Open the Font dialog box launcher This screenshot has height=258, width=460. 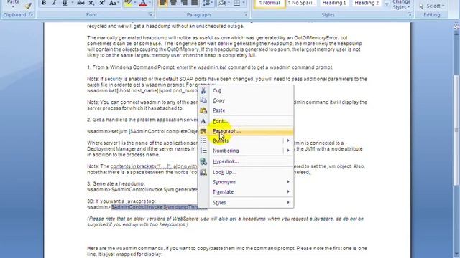click(150, 14)
